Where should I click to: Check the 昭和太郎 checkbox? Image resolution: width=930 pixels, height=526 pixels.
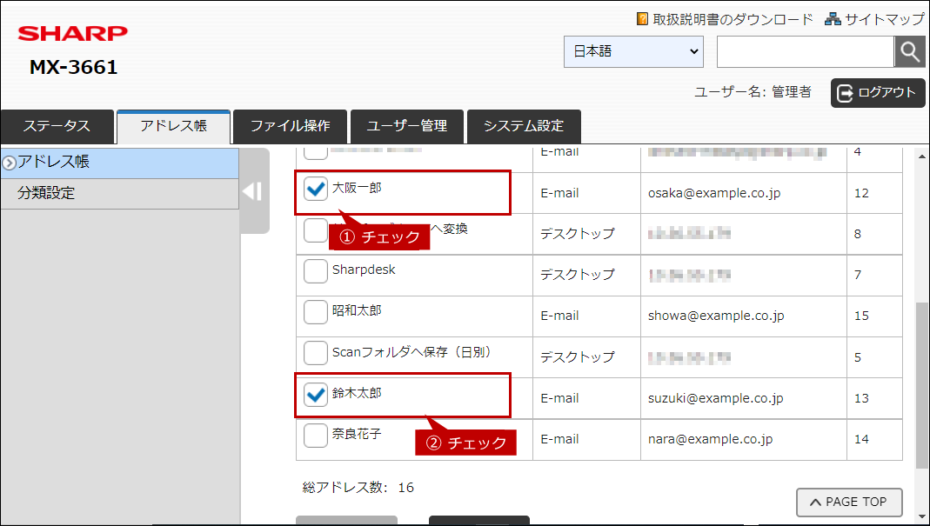click(316, 312)
